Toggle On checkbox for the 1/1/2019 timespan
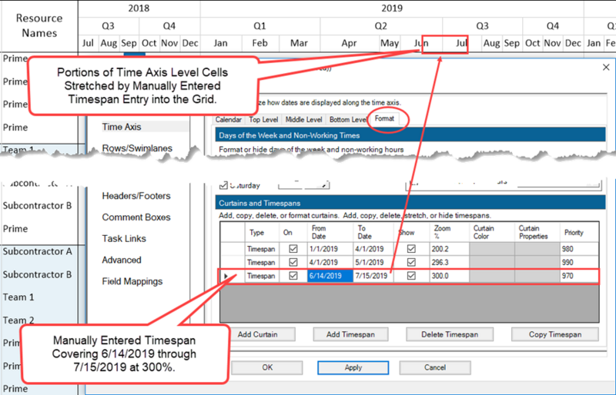616x395 pixels. pos(293,249)
